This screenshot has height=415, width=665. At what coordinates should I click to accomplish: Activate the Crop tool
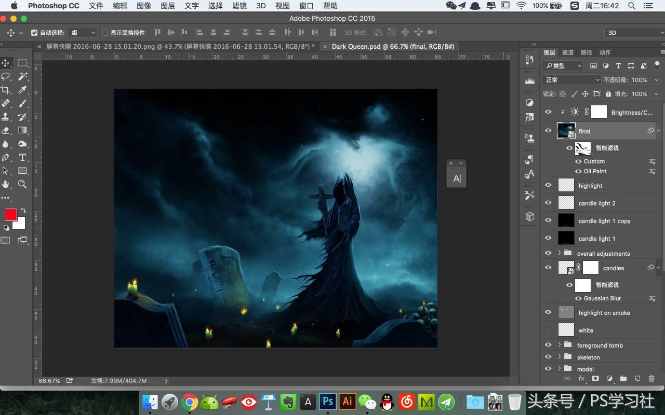7,90
